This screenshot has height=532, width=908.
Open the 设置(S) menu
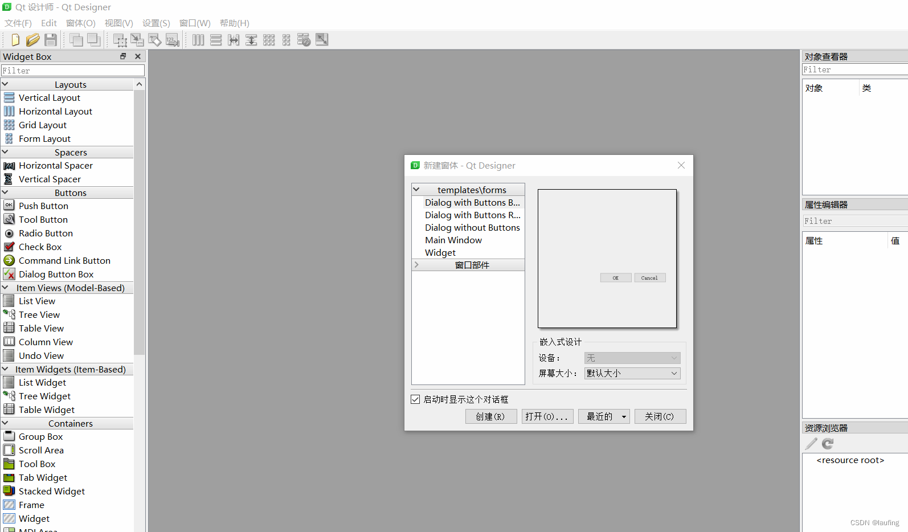156,23
